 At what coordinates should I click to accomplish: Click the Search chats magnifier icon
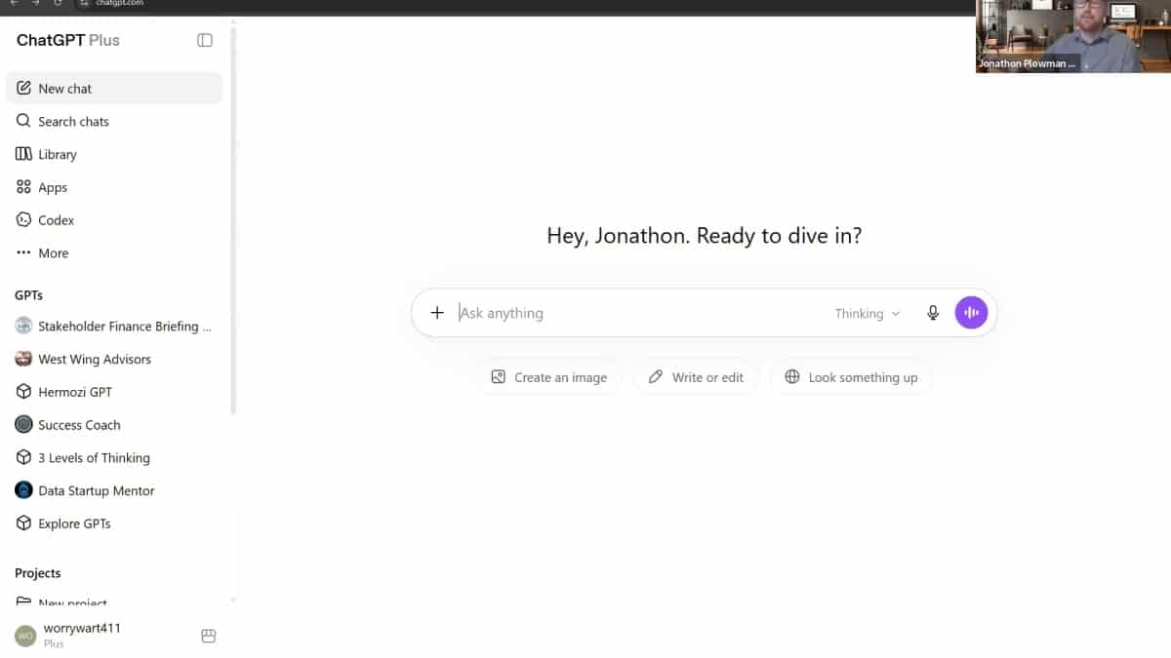pyautogui.click(x=23, y=121)
